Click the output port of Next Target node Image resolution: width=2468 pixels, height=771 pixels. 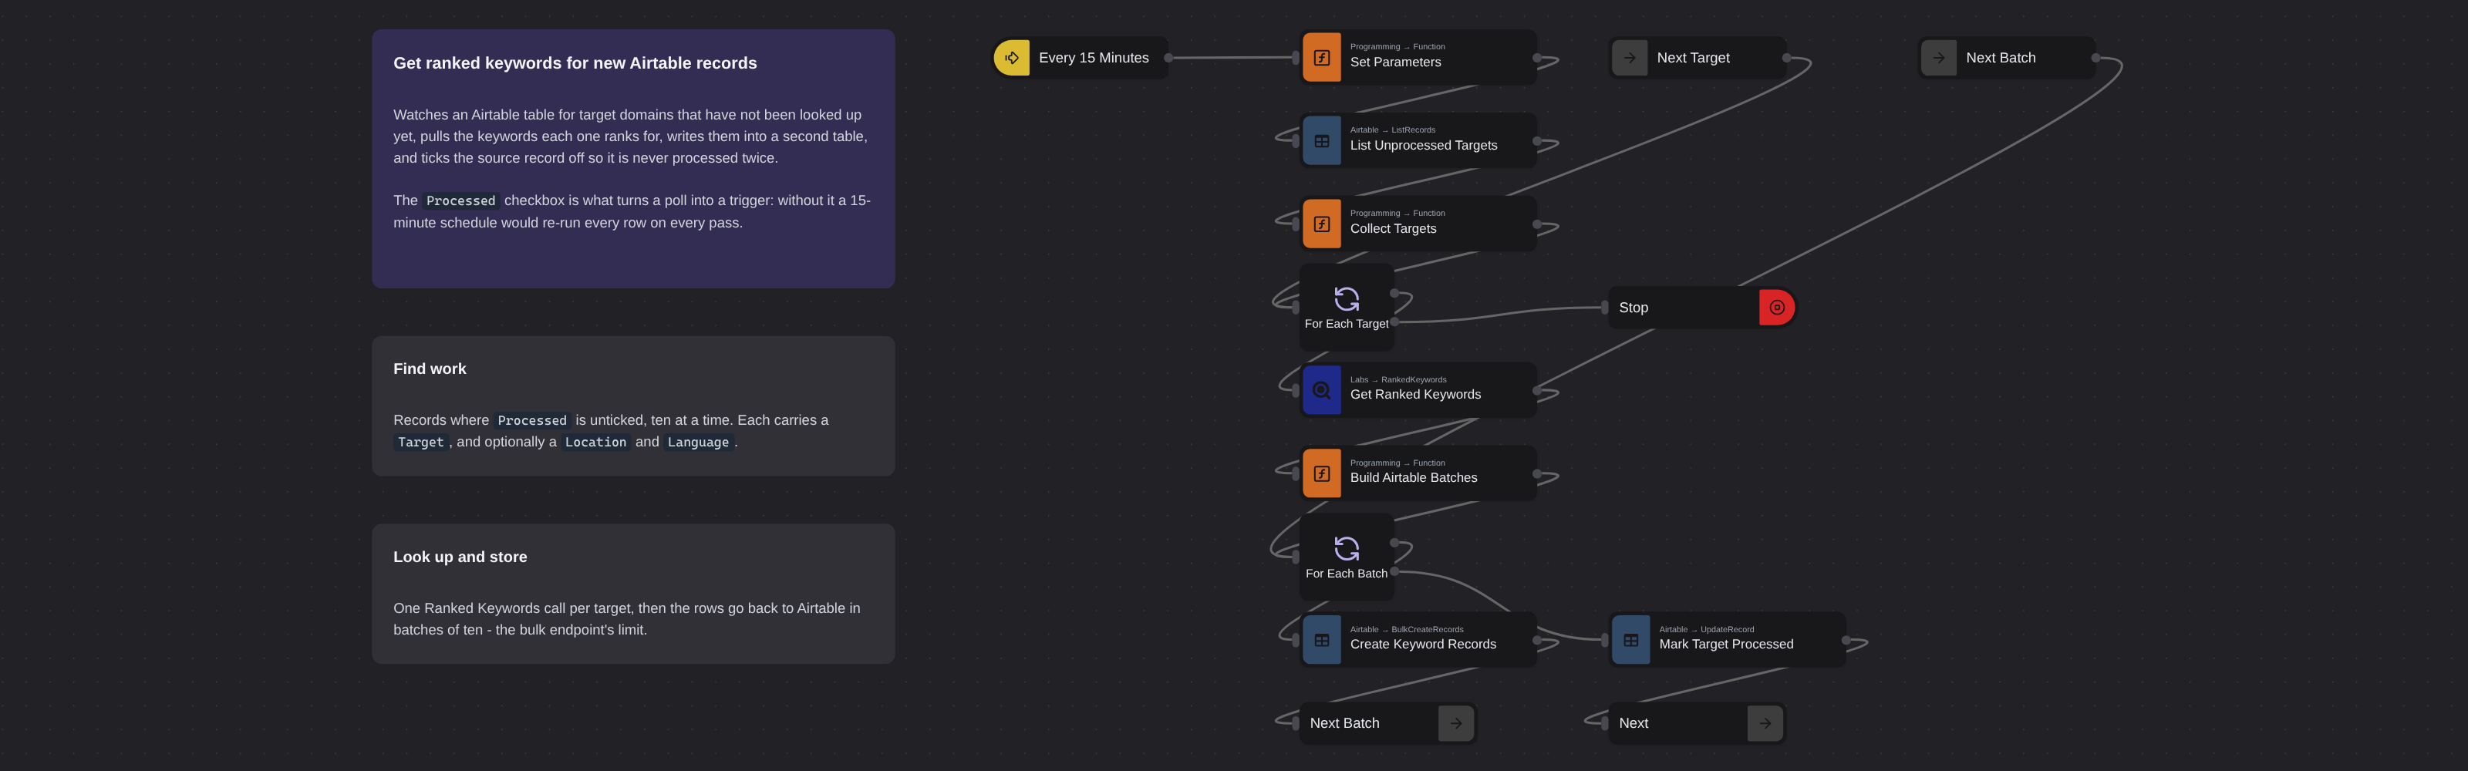[1786, 58]
